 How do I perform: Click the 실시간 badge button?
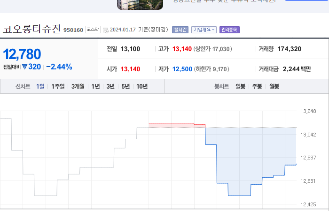180,30
